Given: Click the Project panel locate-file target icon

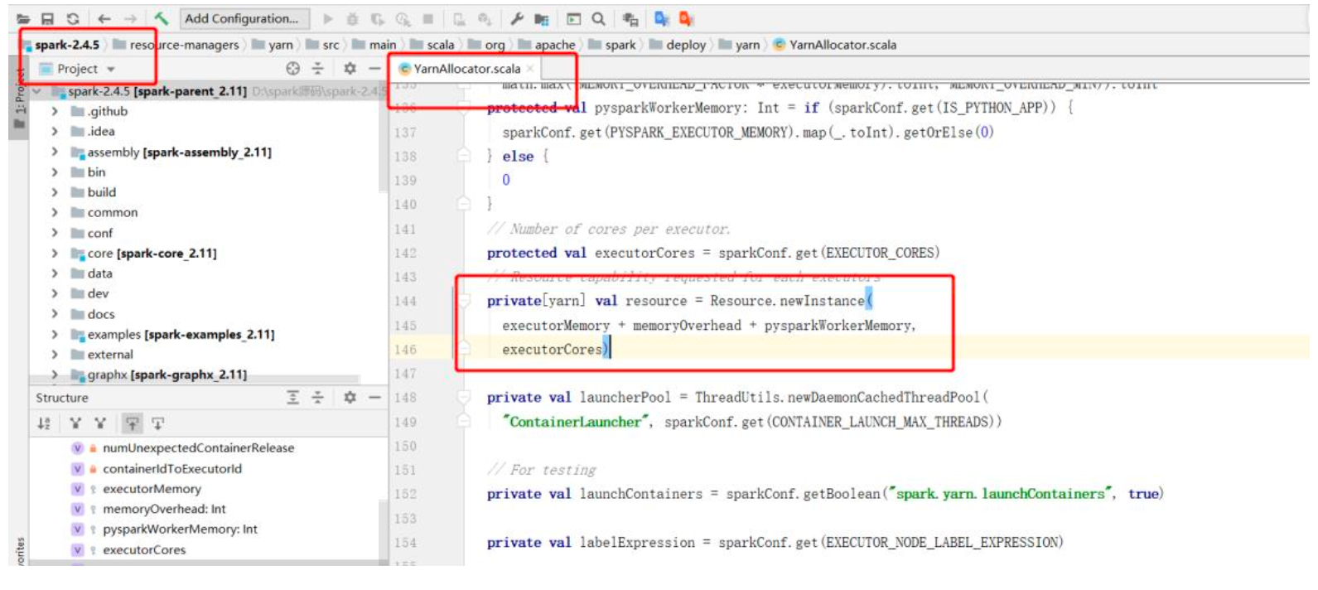Looking at the screenshot, I should 292,69.
